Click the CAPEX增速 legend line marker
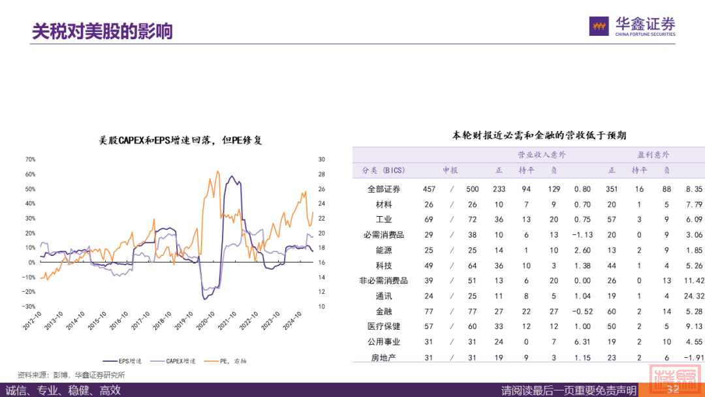This screenshot has width=705, height=397. pos(157,360)
